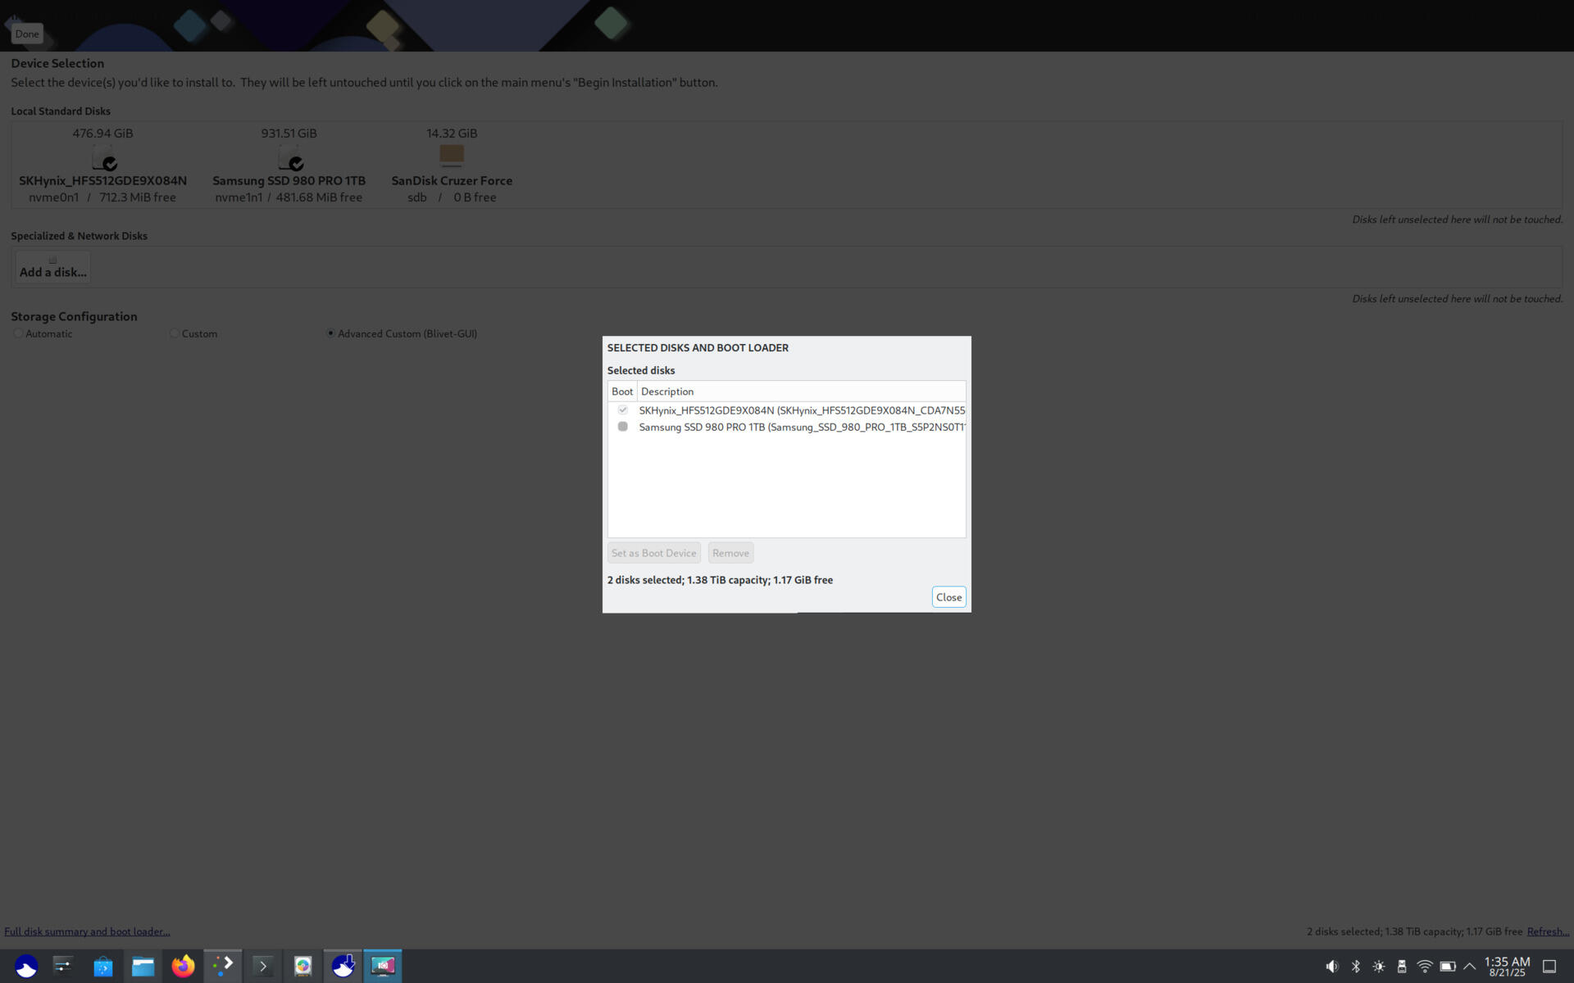Viewport: 1574px width, 983px height.
Task: Click 14.32 GiB capacity label
Action: [x=452, y=134]
